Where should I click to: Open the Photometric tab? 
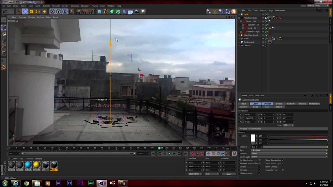(314, 104)
